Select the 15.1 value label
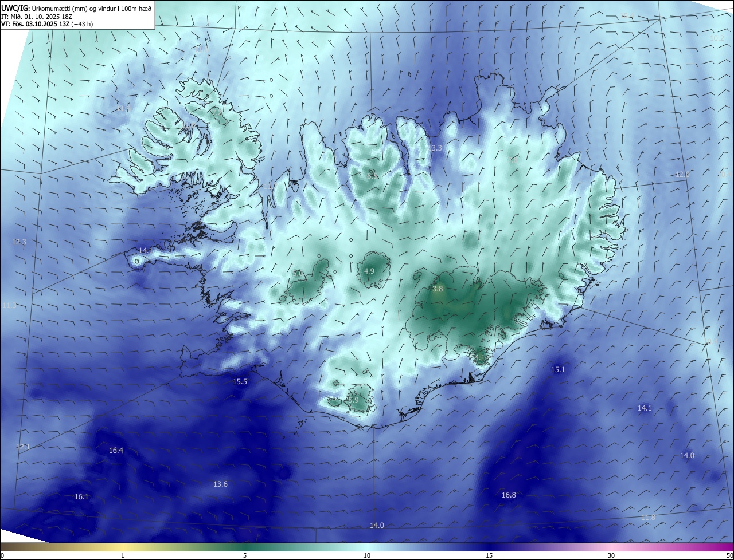This screenshot has width=734, height=560. click(x=558, y=370)
